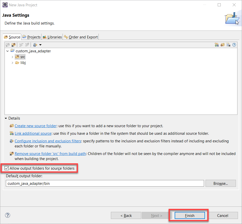Click the Finish button
This screenshot has width=242, height=224.
190,215
